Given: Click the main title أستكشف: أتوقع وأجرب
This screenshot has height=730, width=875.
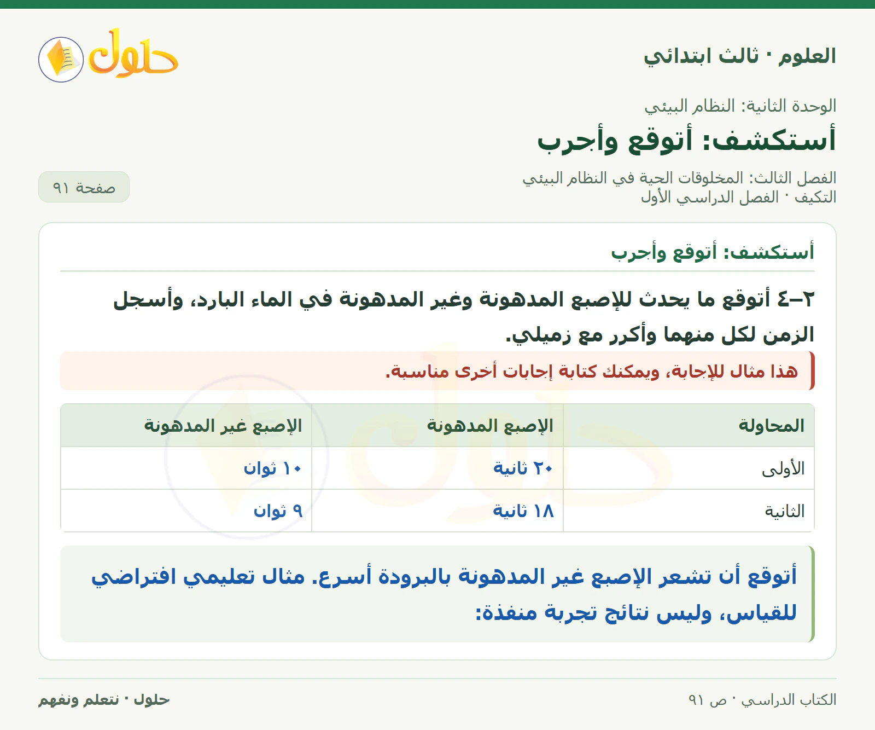Looking at the screenshot, I should (687, 140).
